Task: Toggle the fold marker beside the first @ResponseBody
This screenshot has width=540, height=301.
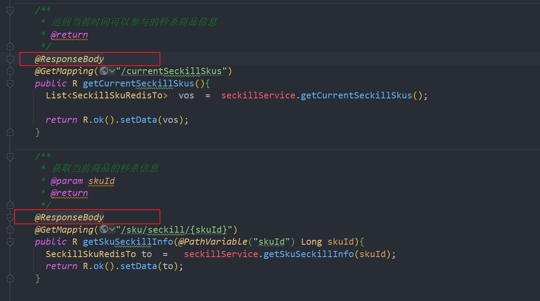Action: (10, 59)
